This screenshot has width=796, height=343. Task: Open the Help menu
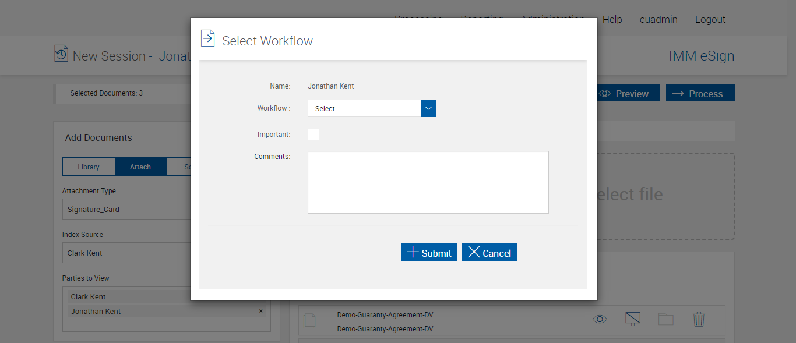click(x=612, y=19)
